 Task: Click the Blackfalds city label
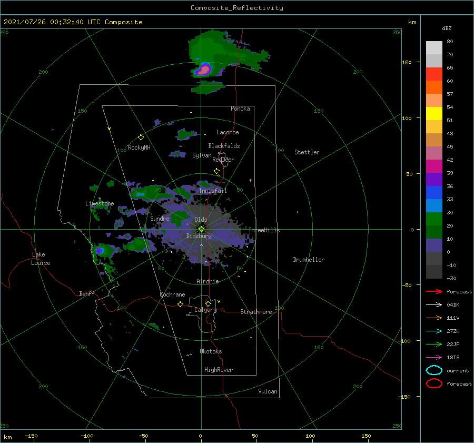pyautogui.click(x=224, y=146)
